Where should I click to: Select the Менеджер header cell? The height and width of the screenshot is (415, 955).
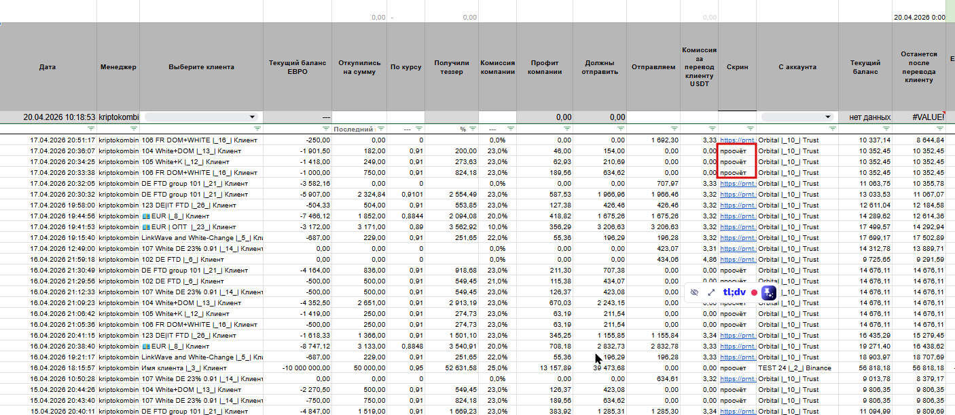click(x=118, y=67)
